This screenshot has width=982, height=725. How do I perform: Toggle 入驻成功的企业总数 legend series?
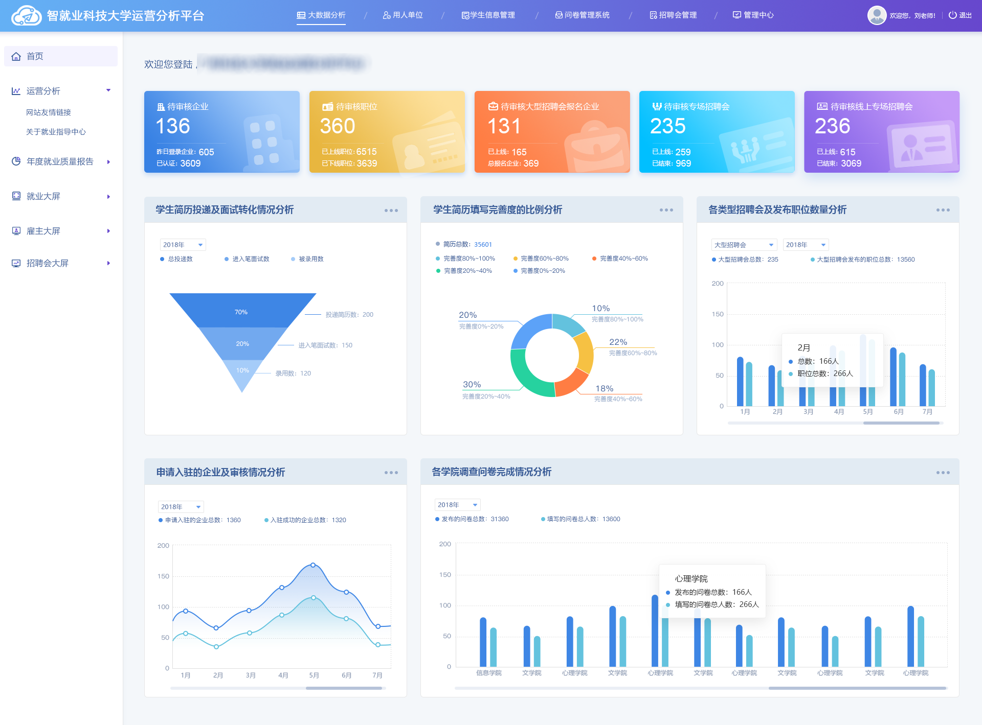pyautogui.click(x=305, y=520)
